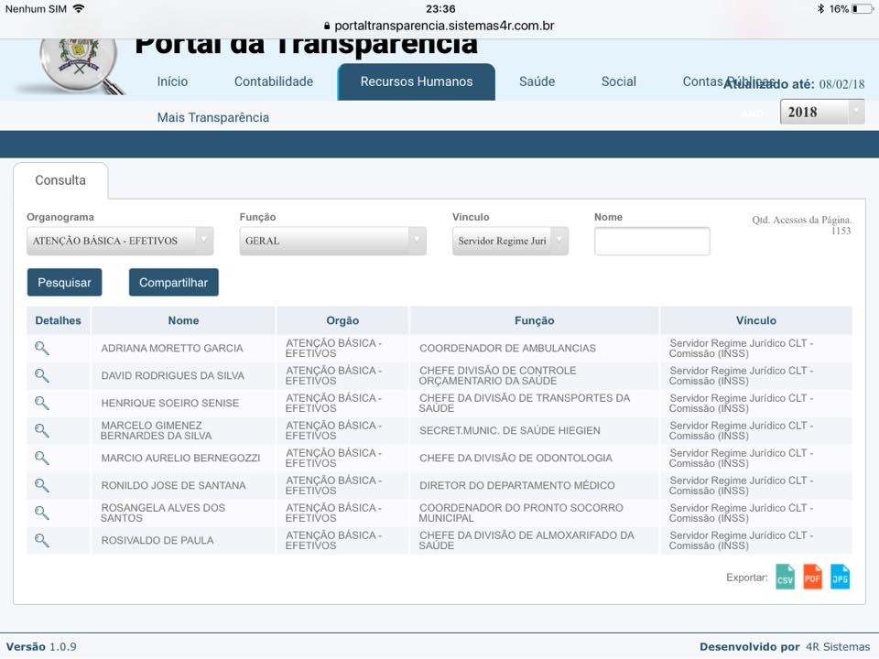The width and height of the screenshot is (879, 659).
Task: Click the name ADRIANA MORETTO GARCIA
Action: 172,348
